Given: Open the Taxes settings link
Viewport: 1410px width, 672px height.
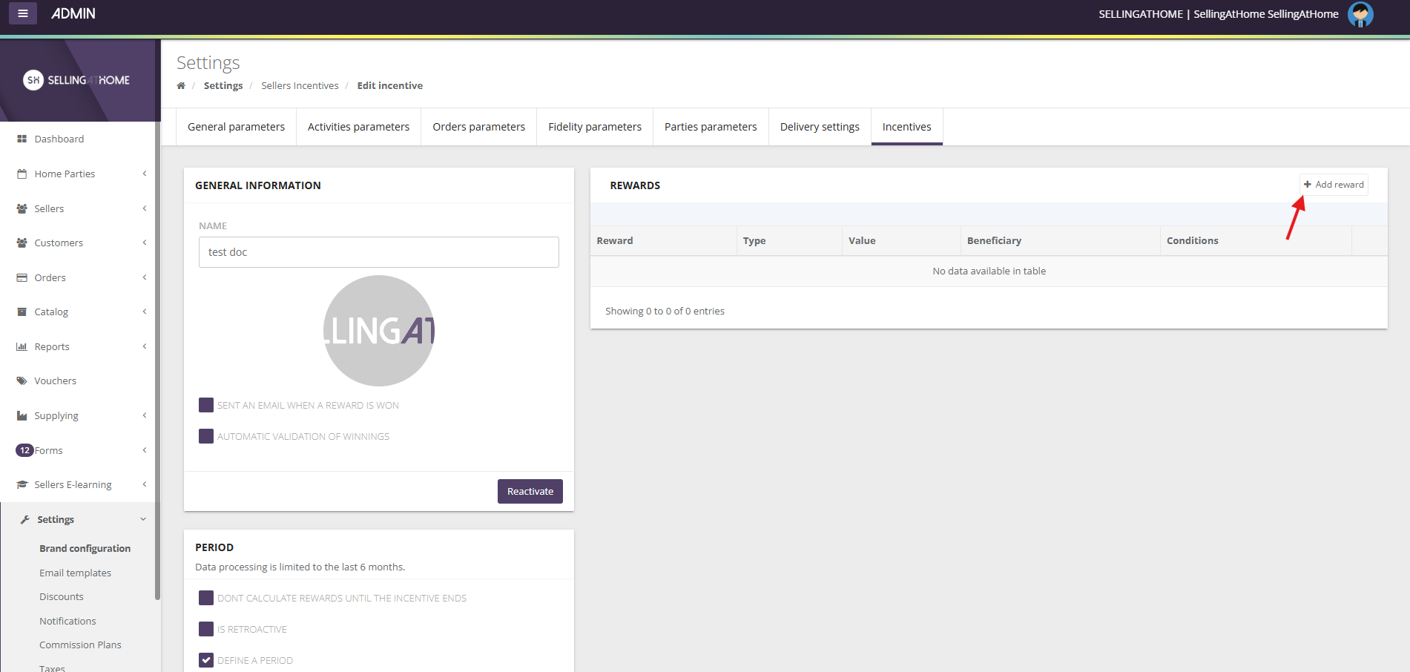Looking at the screenshot, I should pos(52,668).
